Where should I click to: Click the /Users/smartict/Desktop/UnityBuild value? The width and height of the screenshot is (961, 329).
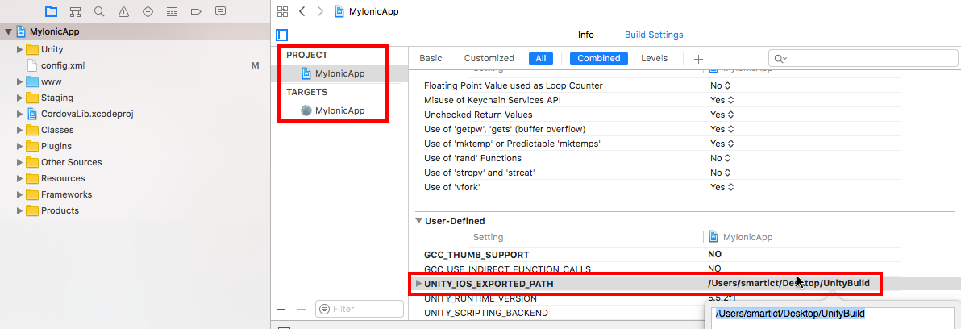[x=788, y=283]
